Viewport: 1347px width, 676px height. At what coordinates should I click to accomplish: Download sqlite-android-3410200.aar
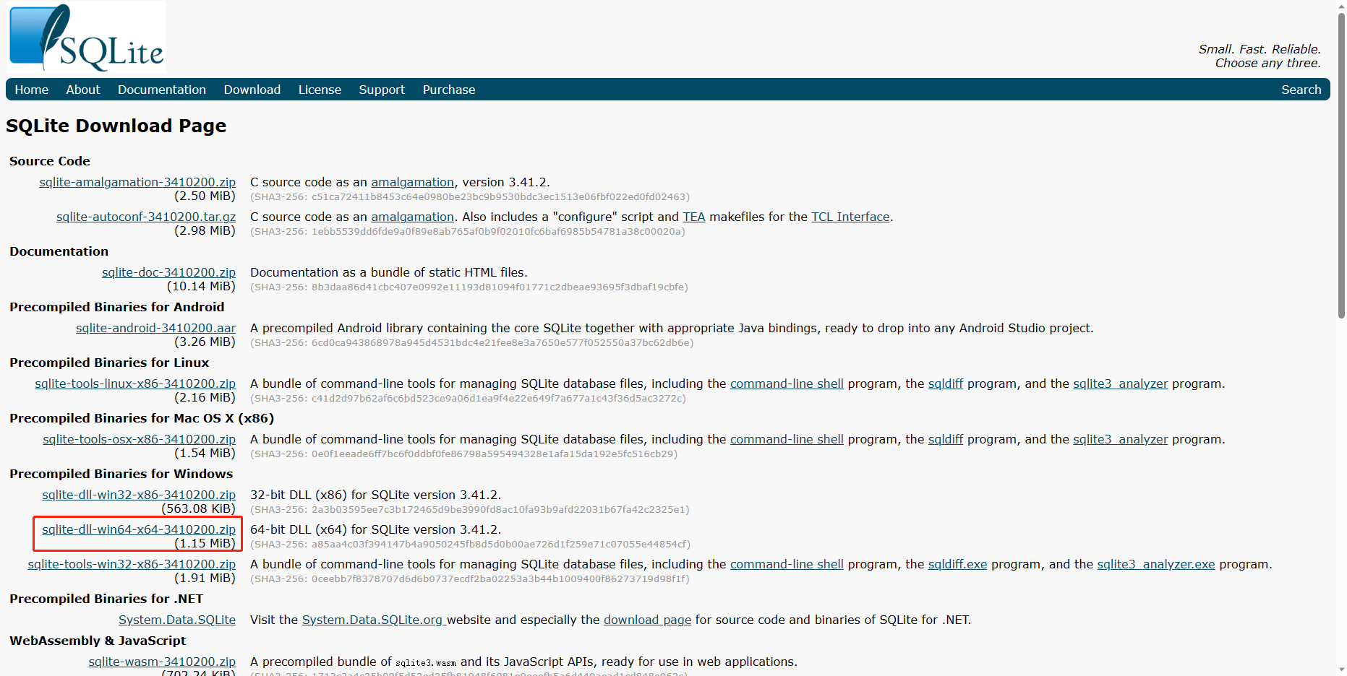click(155, 328)
